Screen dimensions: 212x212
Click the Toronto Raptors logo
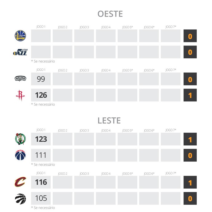(20, 198)
